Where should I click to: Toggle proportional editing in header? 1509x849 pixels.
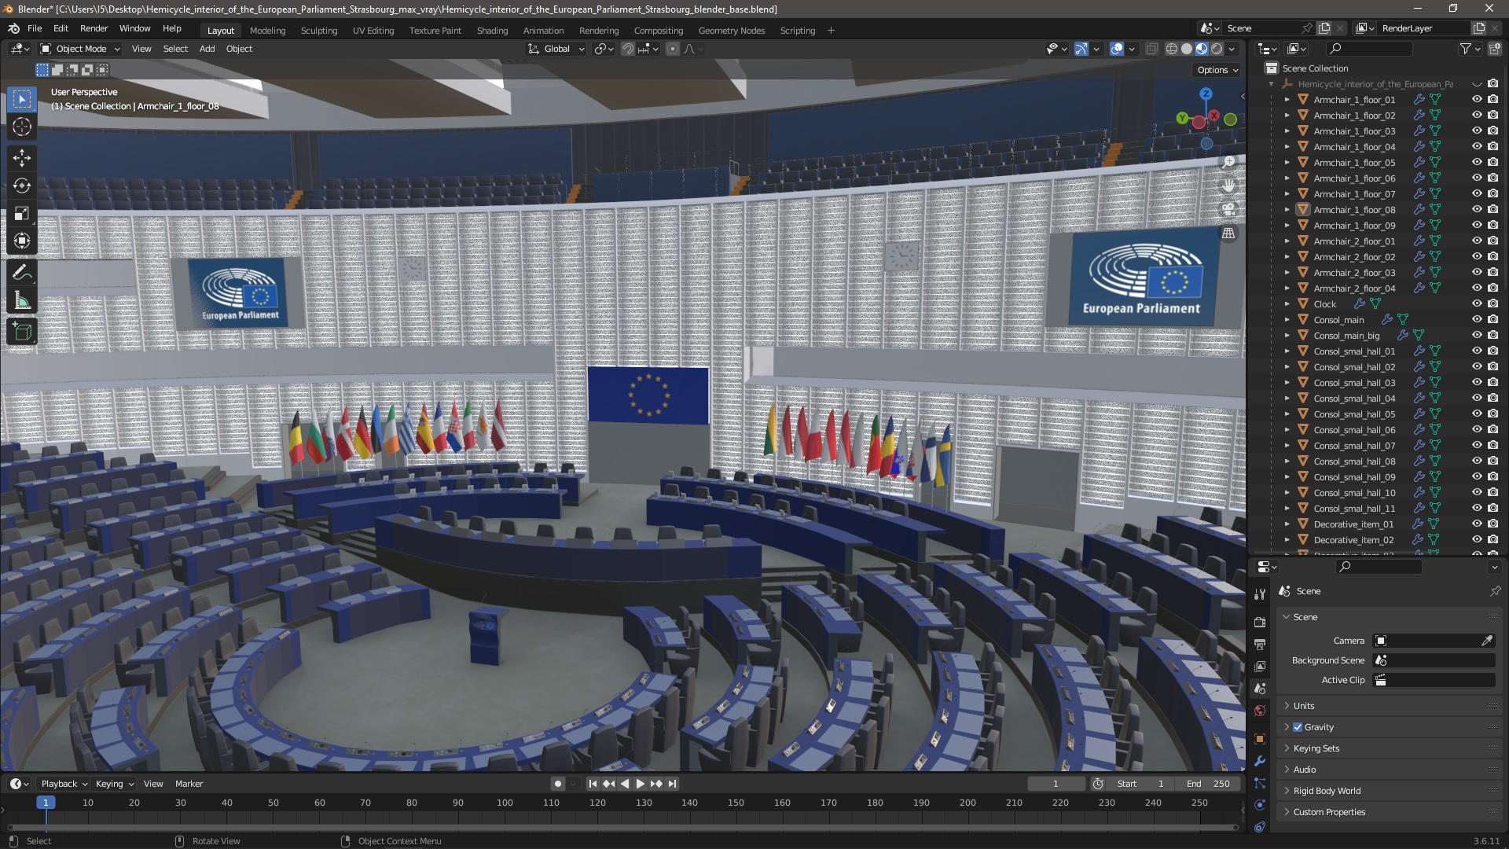673,49
